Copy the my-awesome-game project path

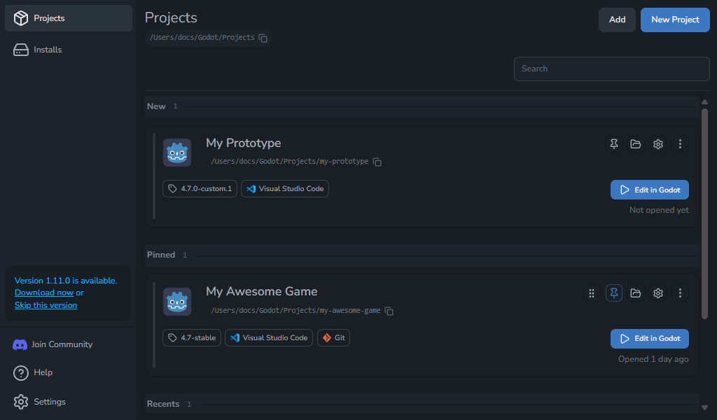(389, 311)
